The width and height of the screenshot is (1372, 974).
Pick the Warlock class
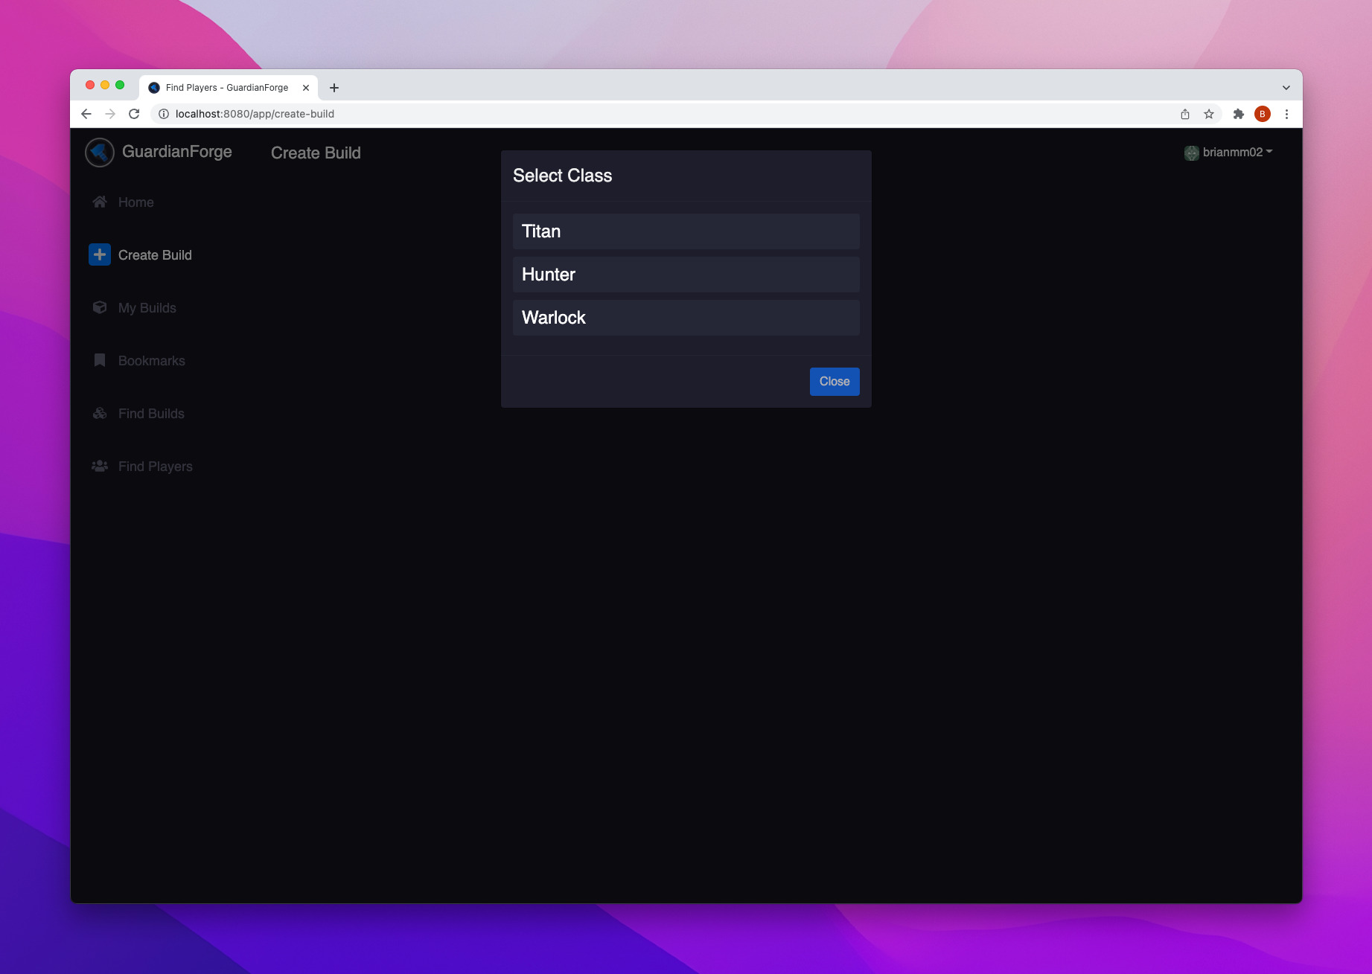tap(686, 318)
